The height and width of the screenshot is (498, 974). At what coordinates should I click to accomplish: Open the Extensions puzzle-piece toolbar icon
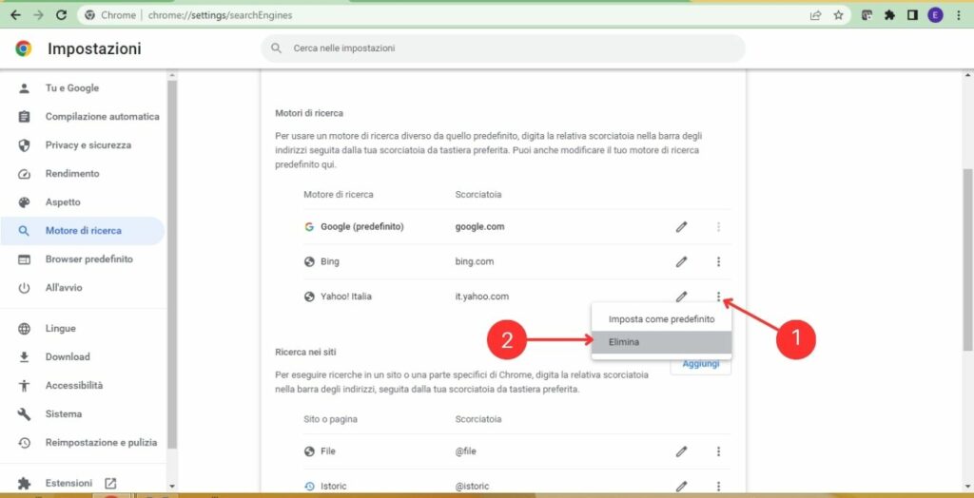(x=889, y=15)
